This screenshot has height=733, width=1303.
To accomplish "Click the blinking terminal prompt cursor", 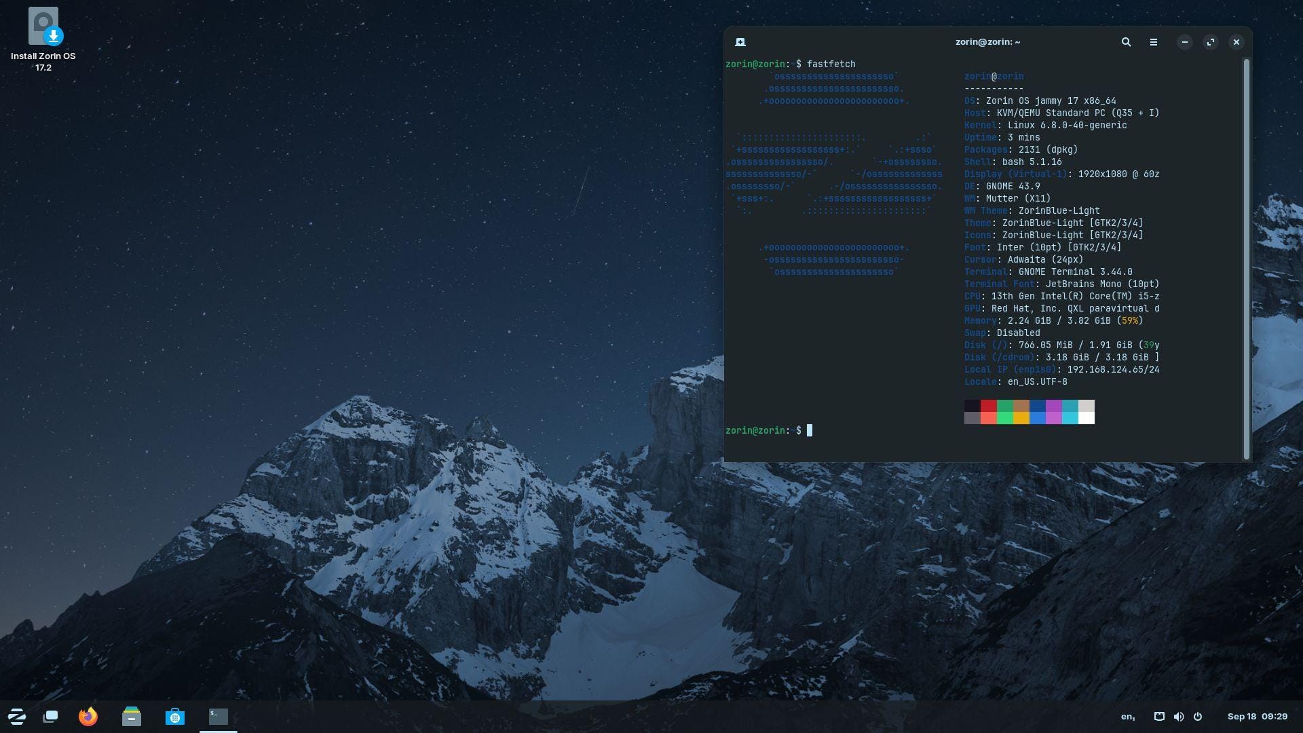I will click(x=809, y=430).
